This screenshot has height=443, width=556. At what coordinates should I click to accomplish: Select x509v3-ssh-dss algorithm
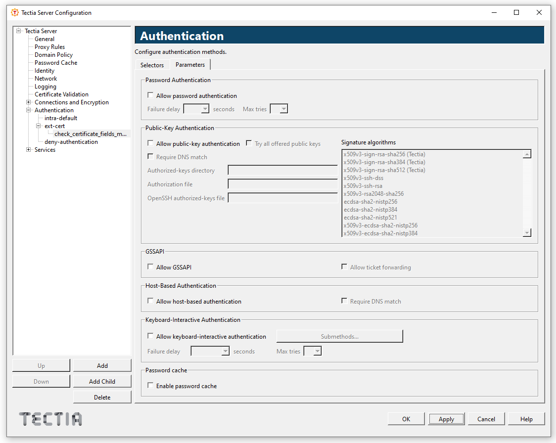pos(364,178)
